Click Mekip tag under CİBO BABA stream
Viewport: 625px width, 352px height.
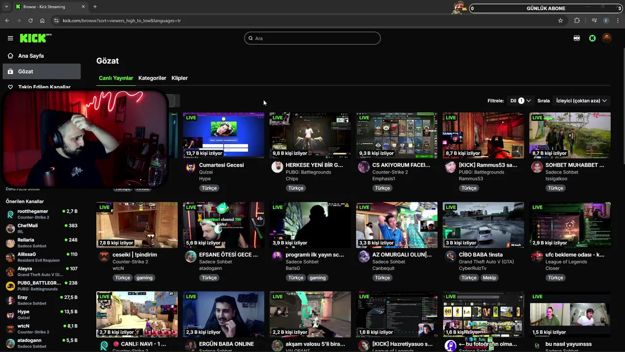pyautogui.click(x=489, y=278)
